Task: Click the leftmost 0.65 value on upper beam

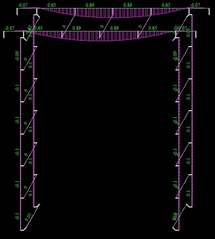Action: click(52, 5)
